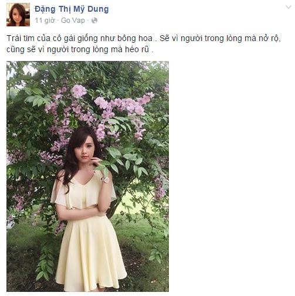
Task: Click the name Đặng Thị Mỹ Dung
Action: (72, 9)
